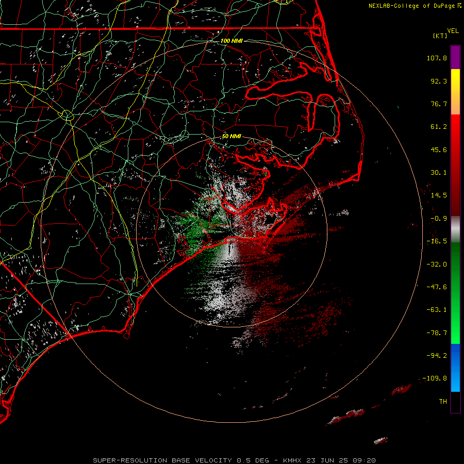Viewport: 464px width, 464px height.
Task: Click the -94.2 legend value
Action: [437, 355]
